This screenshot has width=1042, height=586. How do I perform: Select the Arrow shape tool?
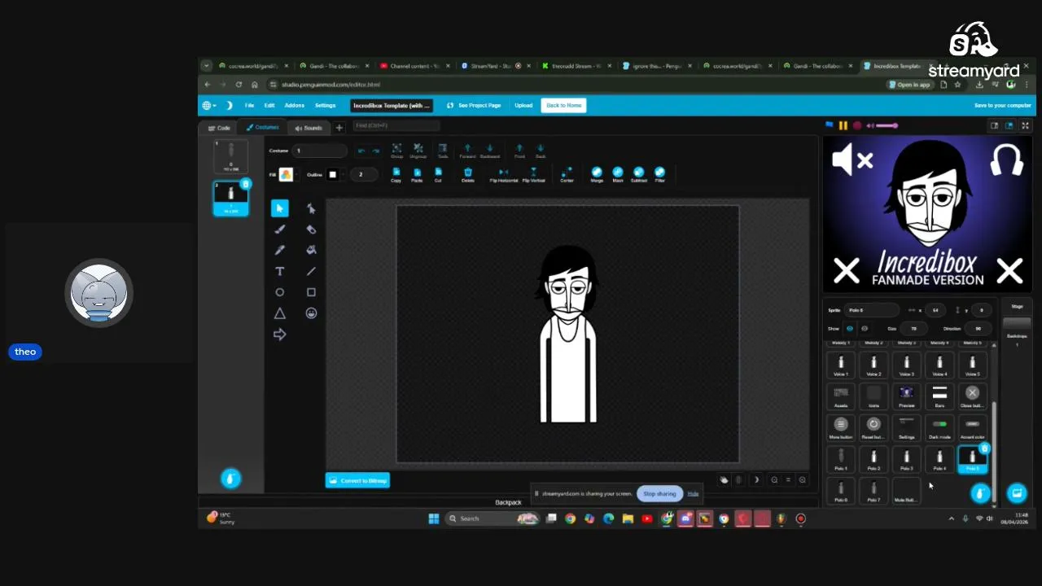pos(279,335)
